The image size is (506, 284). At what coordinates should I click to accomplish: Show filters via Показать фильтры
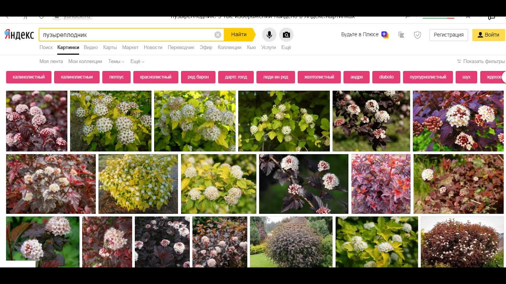[x=481, y=62]
